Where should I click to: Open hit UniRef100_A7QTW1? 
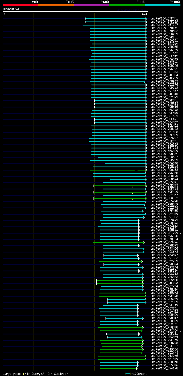(x=164, y=28)
